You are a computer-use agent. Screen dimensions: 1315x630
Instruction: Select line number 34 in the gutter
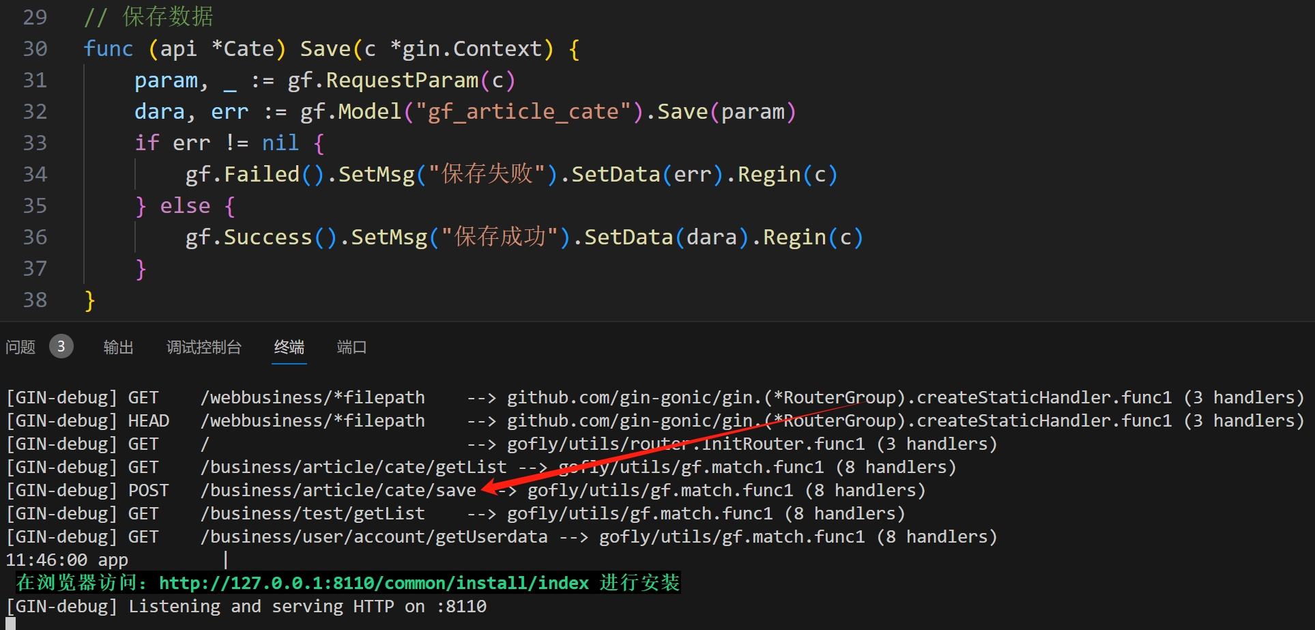(x=35, y=175)
